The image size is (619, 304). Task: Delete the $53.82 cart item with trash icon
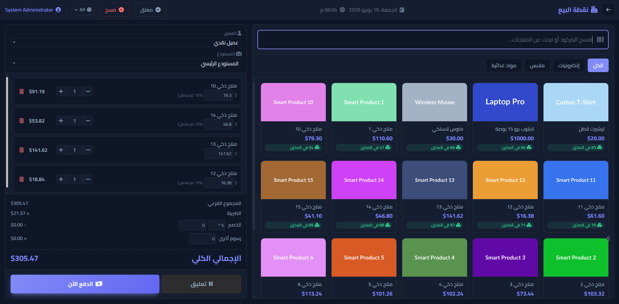22,121
